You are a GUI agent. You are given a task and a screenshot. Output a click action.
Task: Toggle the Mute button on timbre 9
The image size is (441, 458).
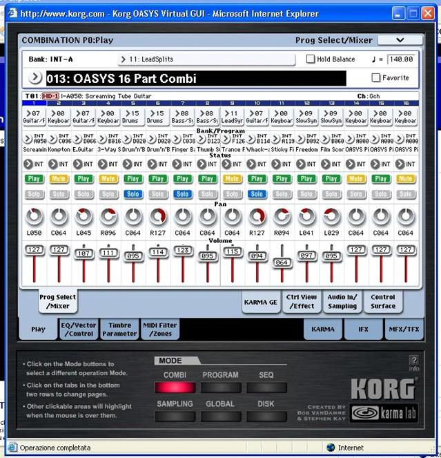click(233, 178)
